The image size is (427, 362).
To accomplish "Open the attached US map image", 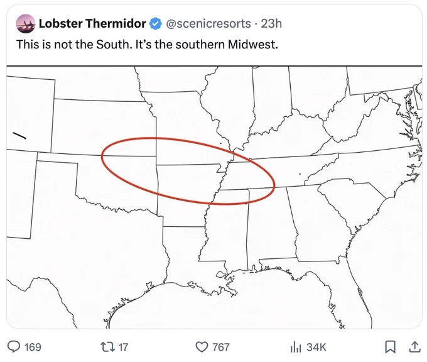I will click(214, 197).
